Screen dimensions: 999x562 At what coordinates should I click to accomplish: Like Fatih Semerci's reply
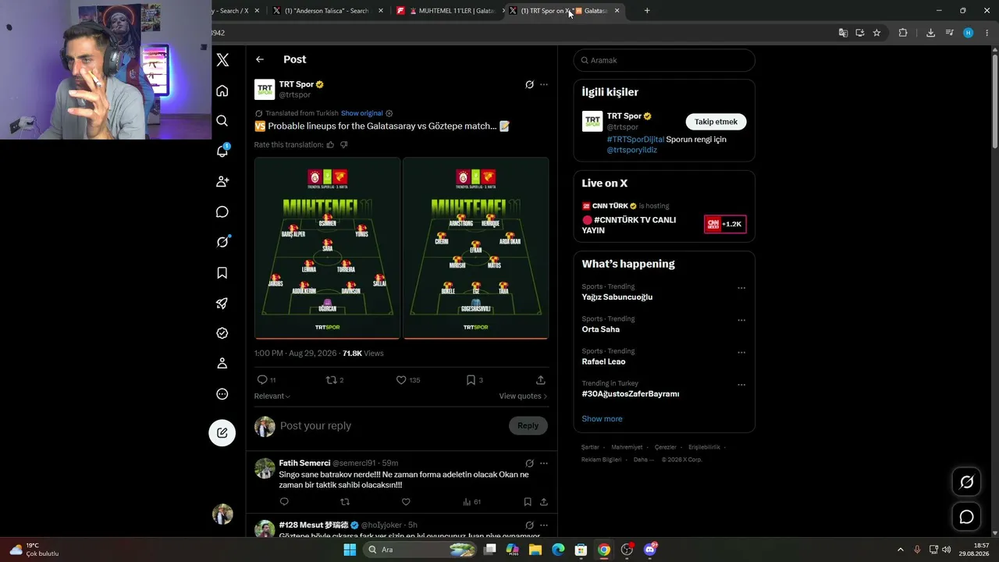tap(406, 502)
